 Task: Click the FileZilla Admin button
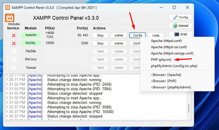119,51
